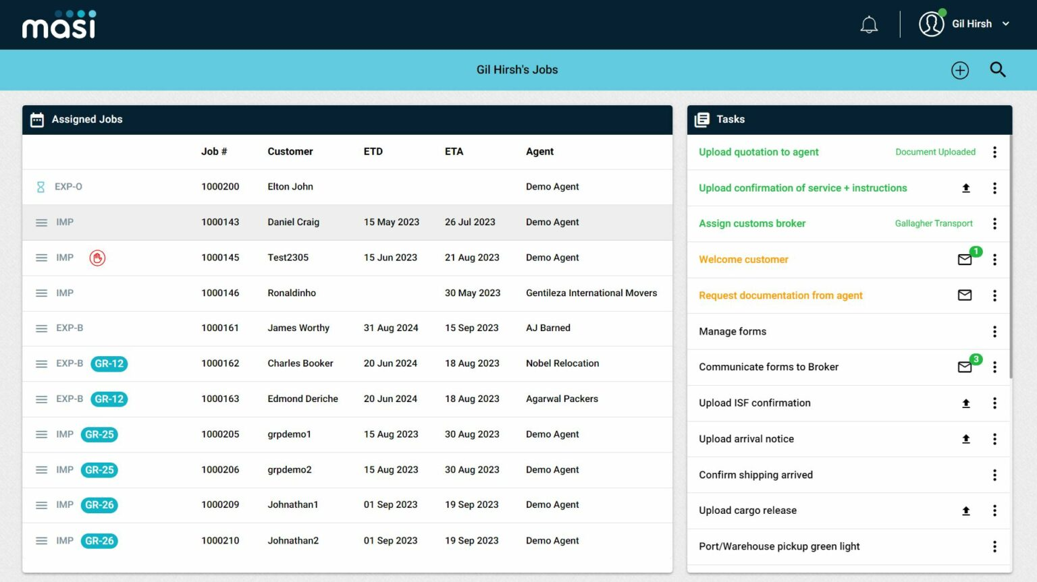Click the Document Uploaded status label
1037x582 pixels.
pos(935,152)
